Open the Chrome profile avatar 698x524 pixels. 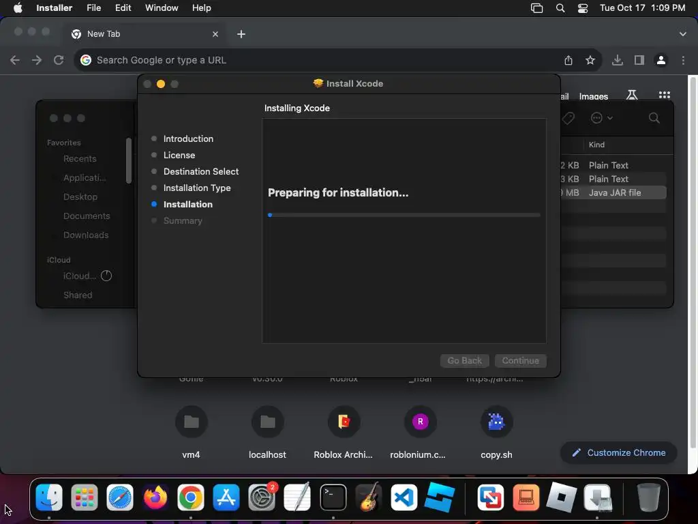pyautogui.click(x=661, y=60)
